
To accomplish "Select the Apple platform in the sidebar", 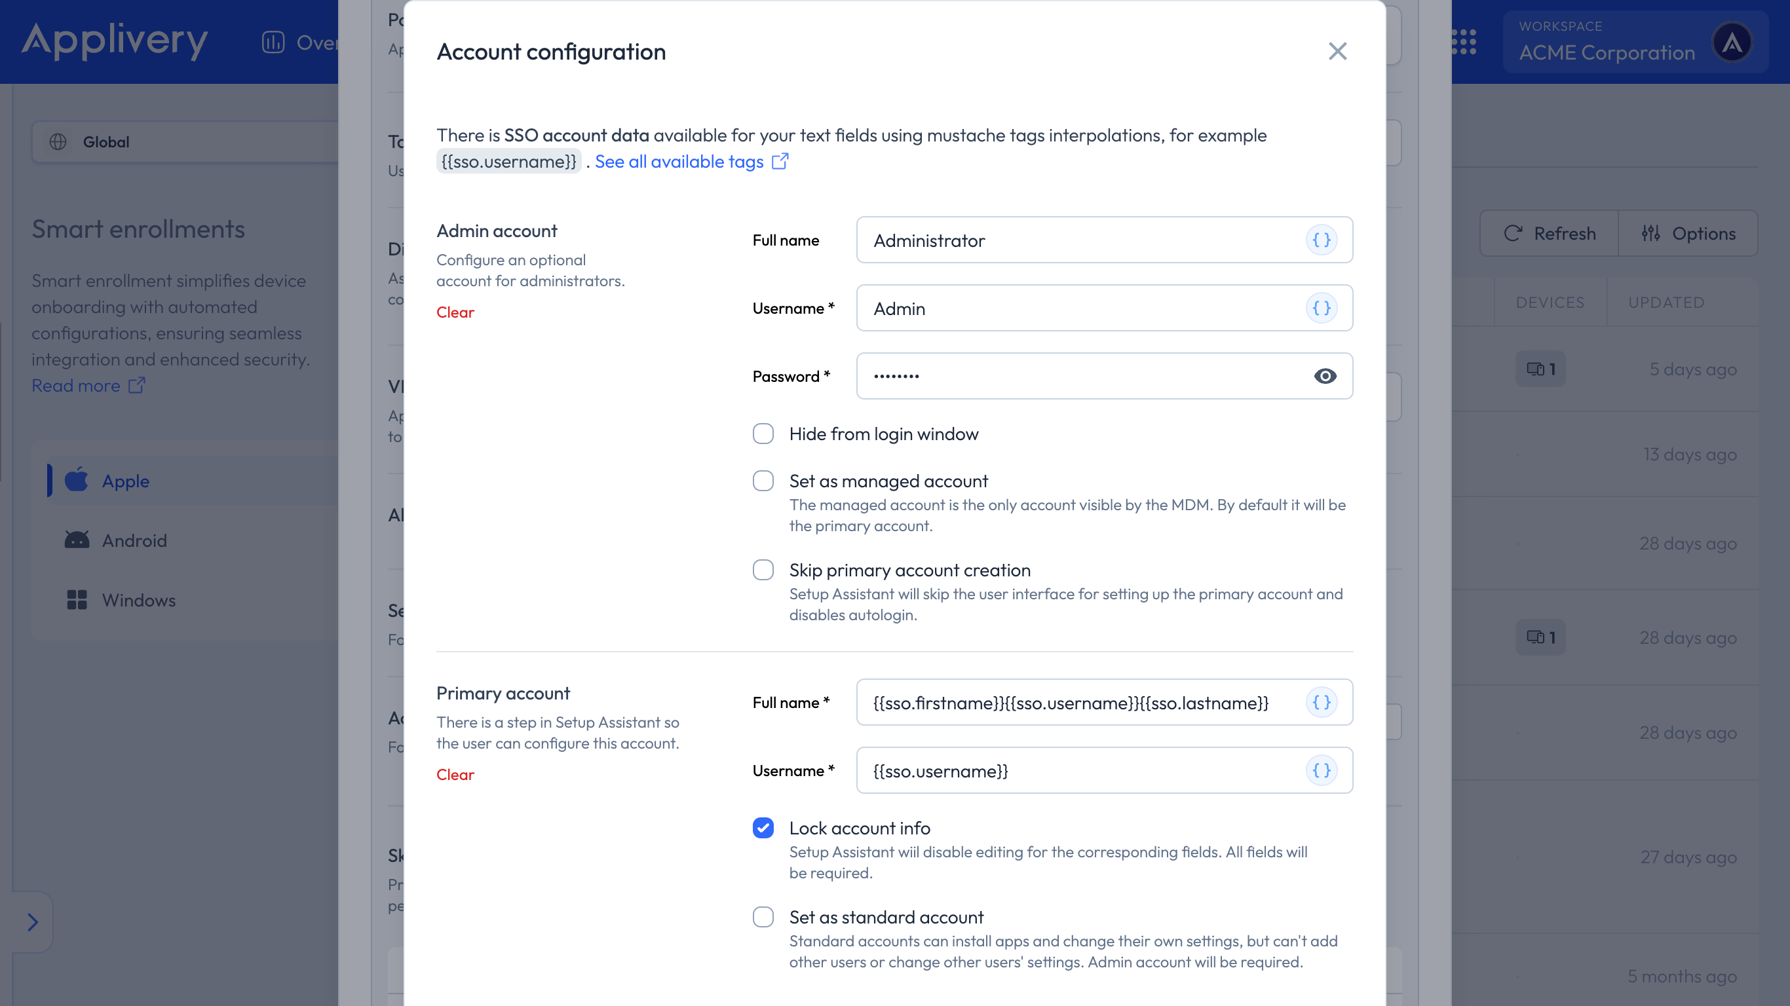I will 125,480.
